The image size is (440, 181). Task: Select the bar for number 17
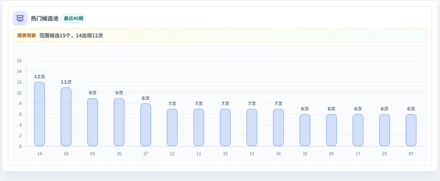coord(358,130)
